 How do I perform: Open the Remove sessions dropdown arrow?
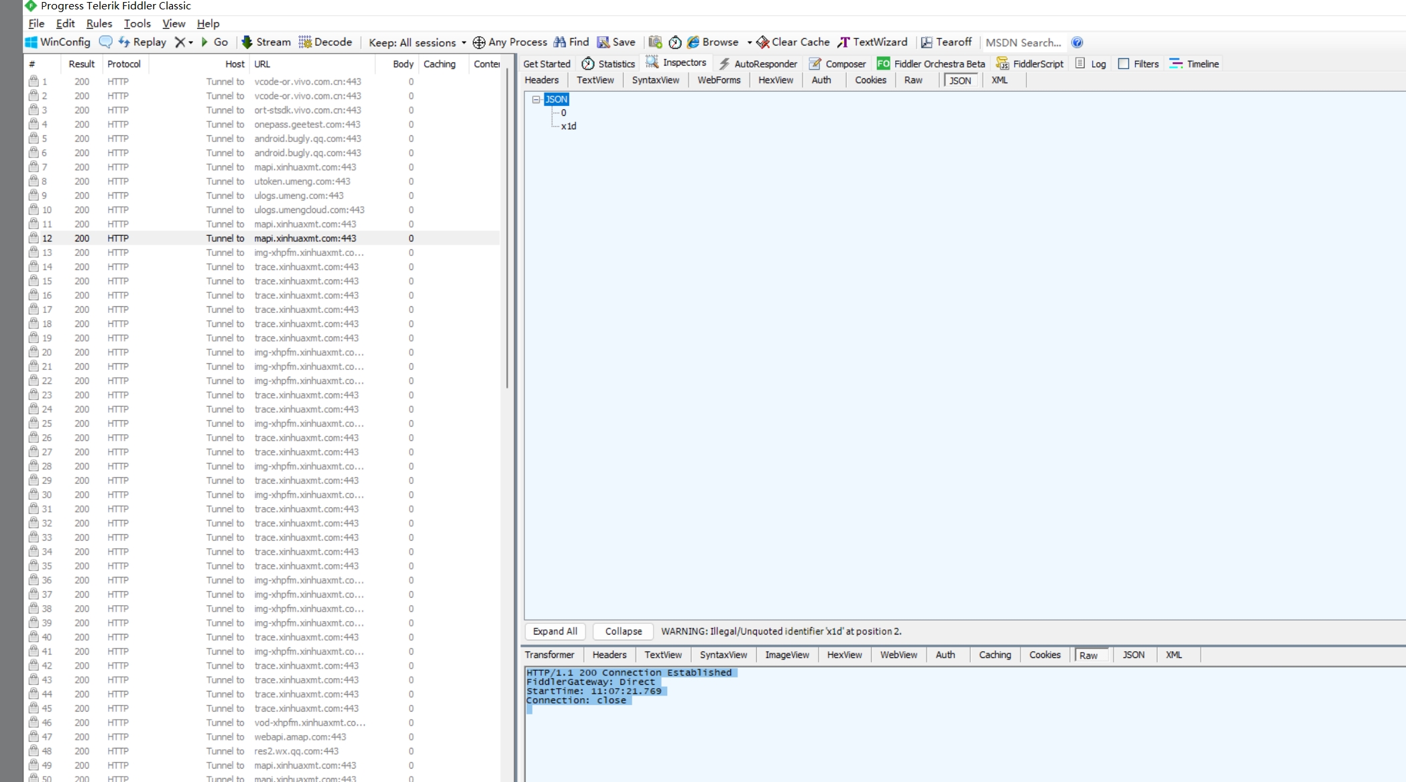[191, 42]
